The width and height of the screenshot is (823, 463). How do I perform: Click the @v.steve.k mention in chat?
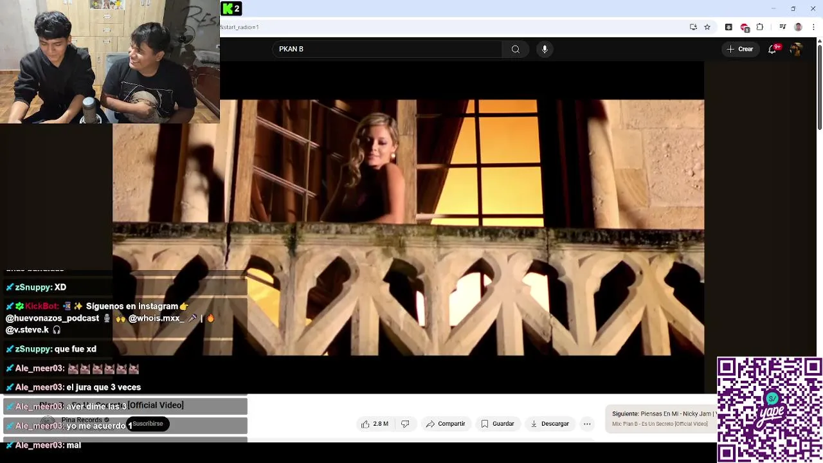click(27, 330)
